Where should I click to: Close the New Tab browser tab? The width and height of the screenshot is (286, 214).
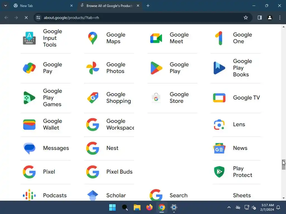click(71, 6)
